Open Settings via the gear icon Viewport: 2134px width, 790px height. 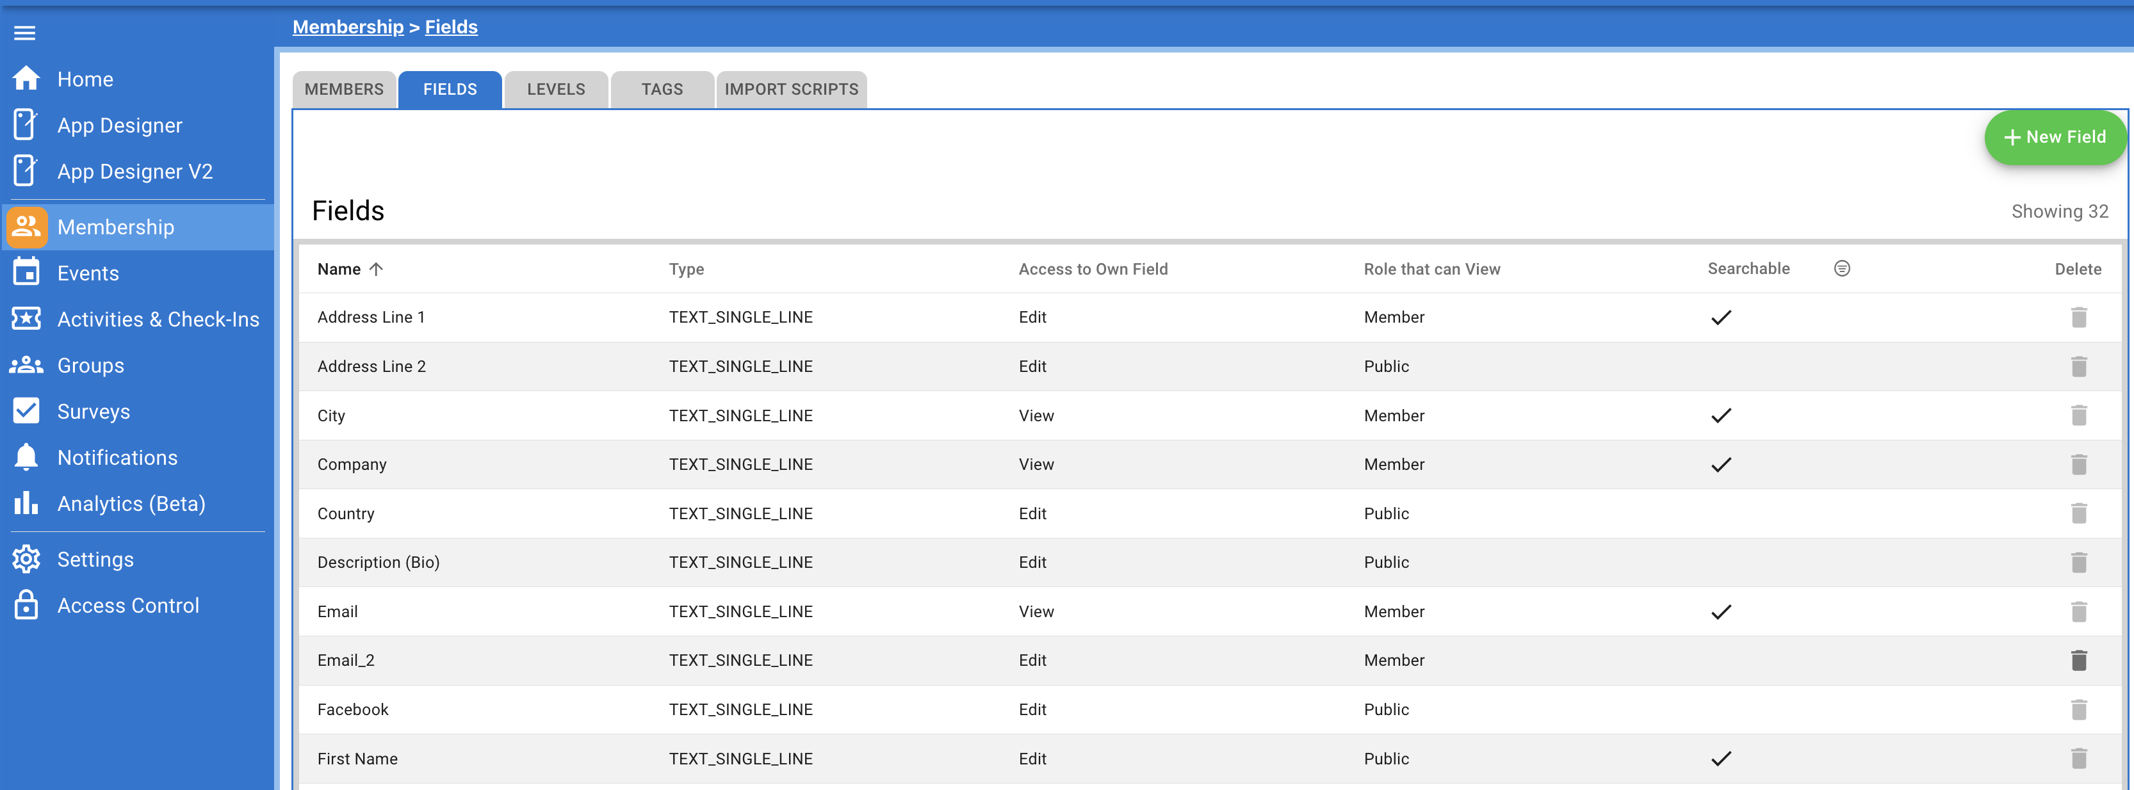pyautogui.click(x=26, y=559)
